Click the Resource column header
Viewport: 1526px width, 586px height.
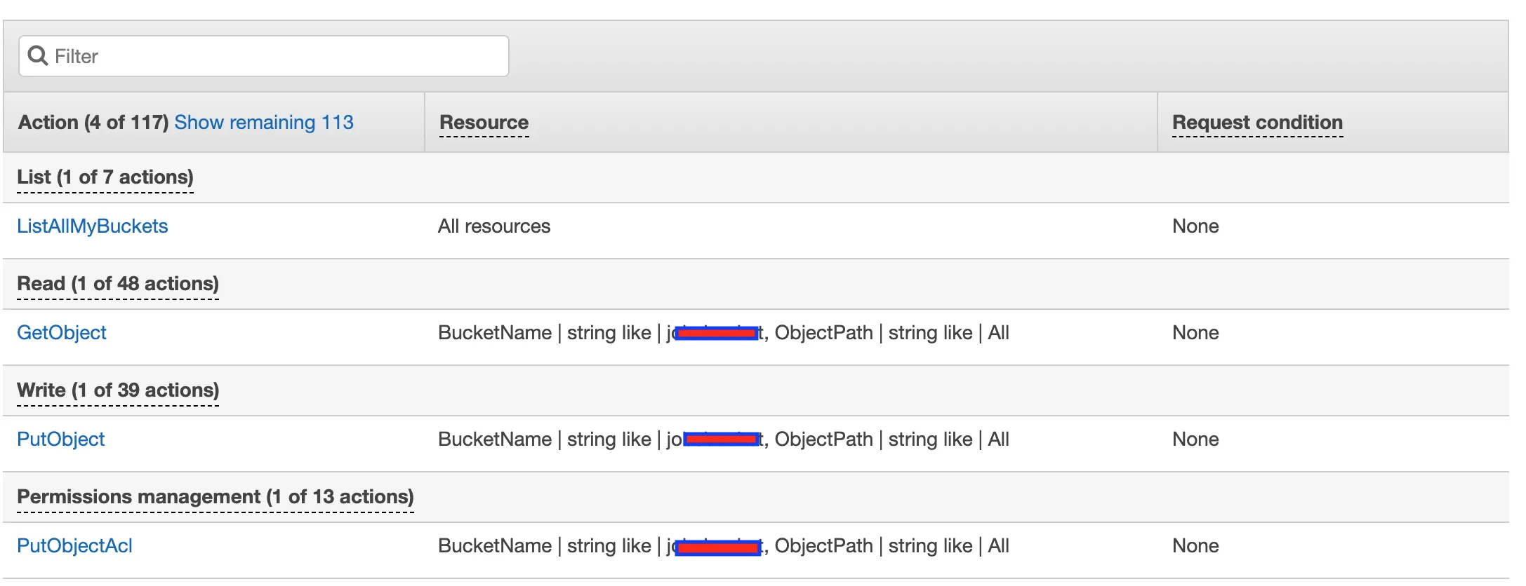click(484, 123)
